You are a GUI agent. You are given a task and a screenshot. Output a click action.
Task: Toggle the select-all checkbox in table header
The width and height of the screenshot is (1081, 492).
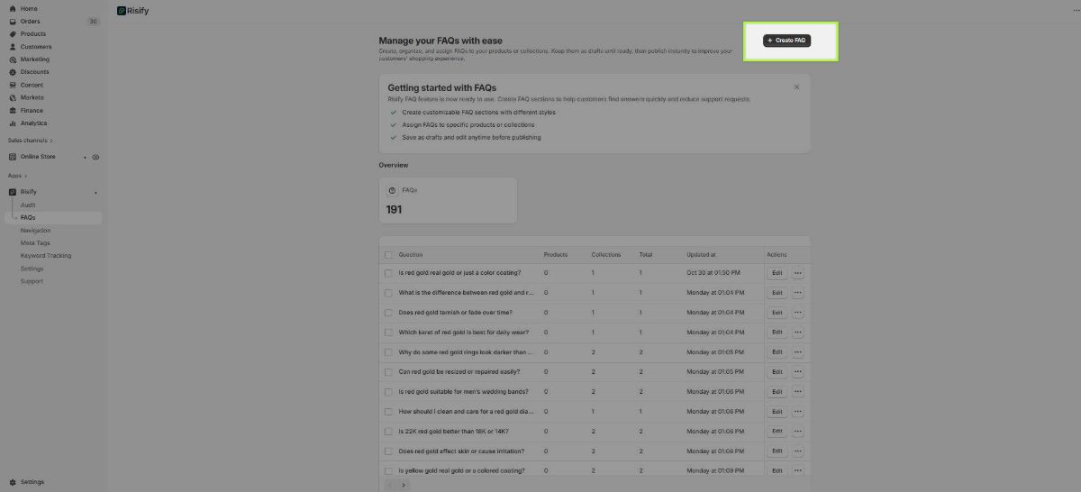pos(389,255)
